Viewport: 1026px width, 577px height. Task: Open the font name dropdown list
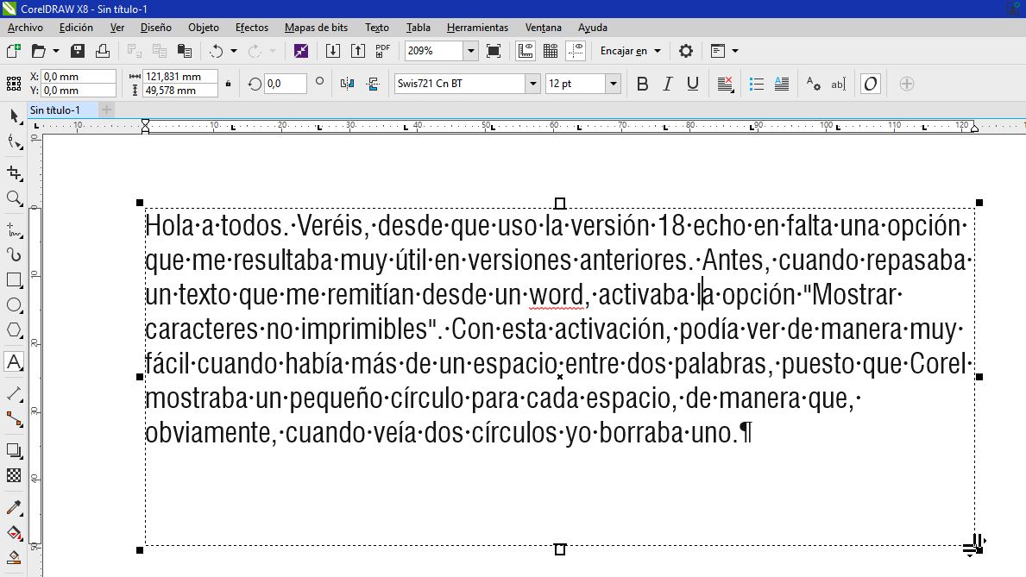click(x=532, y=84)
